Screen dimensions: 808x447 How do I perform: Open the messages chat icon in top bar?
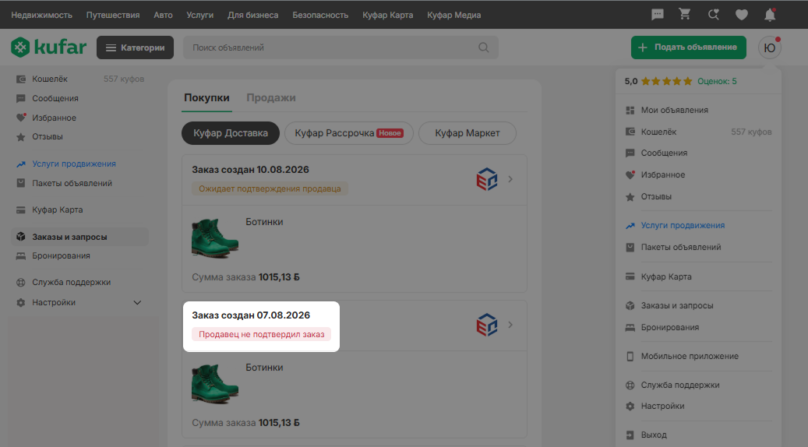coord(657,15)
